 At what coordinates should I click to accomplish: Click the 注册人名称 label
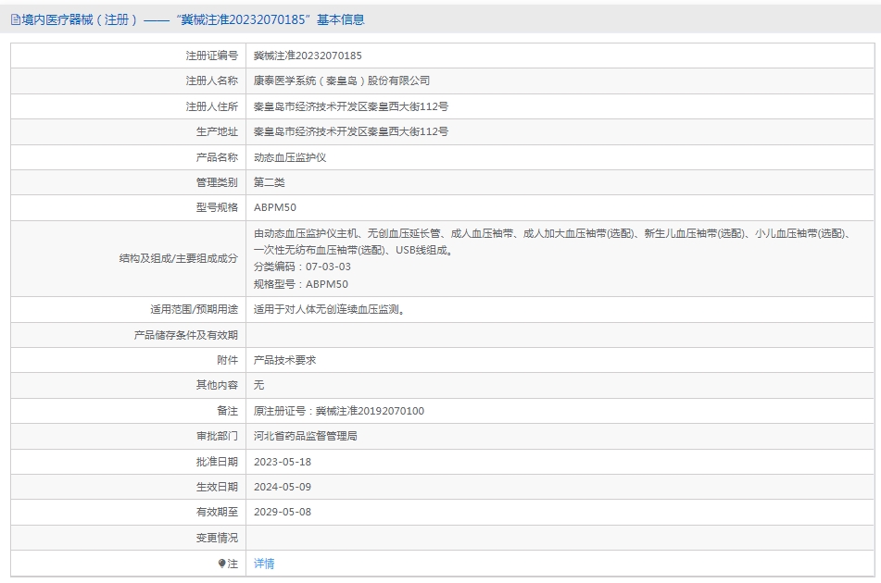click(x=212, y=81)
